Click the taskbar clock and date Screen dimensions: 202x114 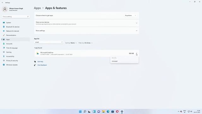coord(197,111)
